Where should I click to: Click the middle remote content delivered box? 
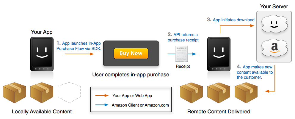(x=217, y=92)
